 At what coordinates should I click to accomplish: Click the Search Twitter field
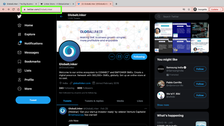tap(182, 16)
